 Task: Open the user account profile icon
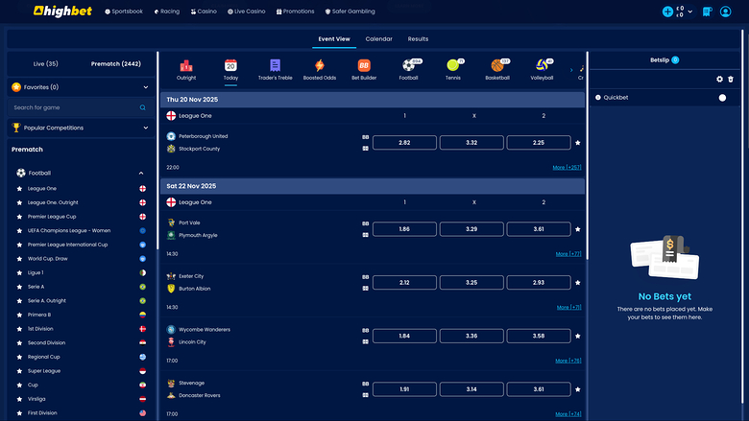(x=726, y=12)
